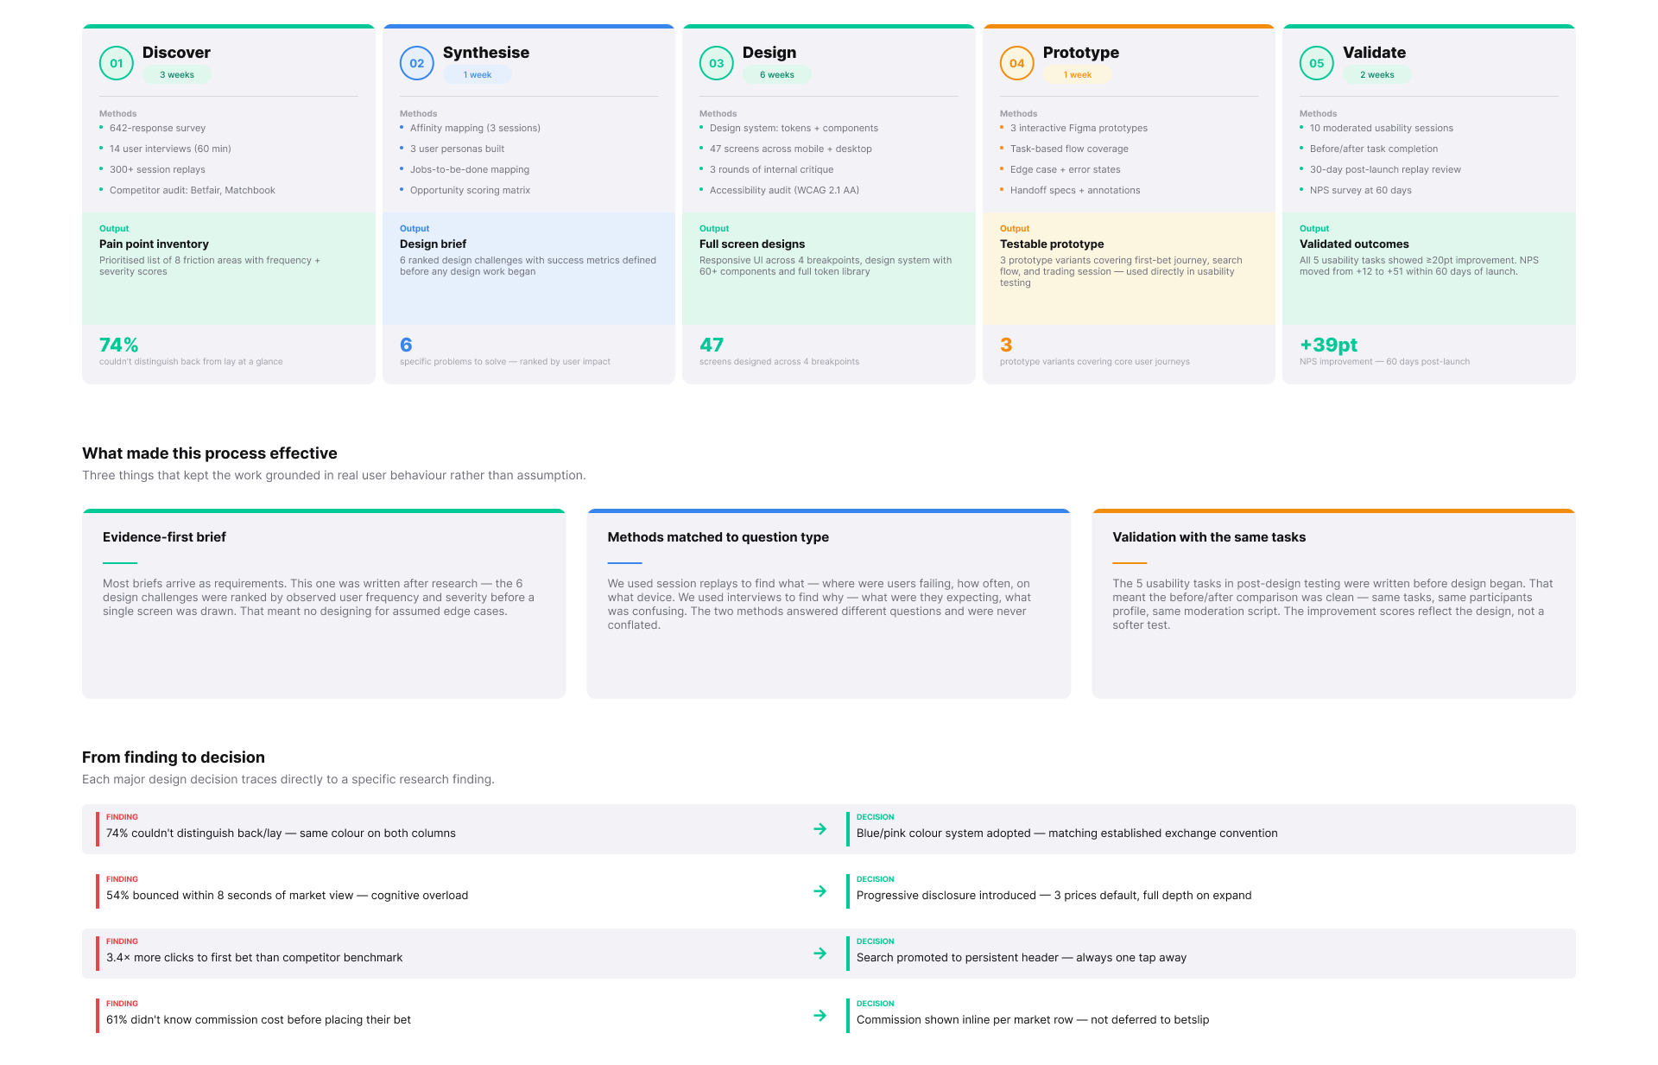Click the 04 Prototype step circle
Viewport: 1658px width, 1065px height.
[1016, 63]
